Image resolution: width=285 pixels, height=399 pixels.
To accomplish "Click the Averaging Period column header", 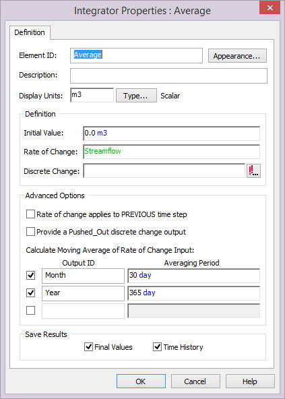I will pyautogui.click(x=191, y=263).
